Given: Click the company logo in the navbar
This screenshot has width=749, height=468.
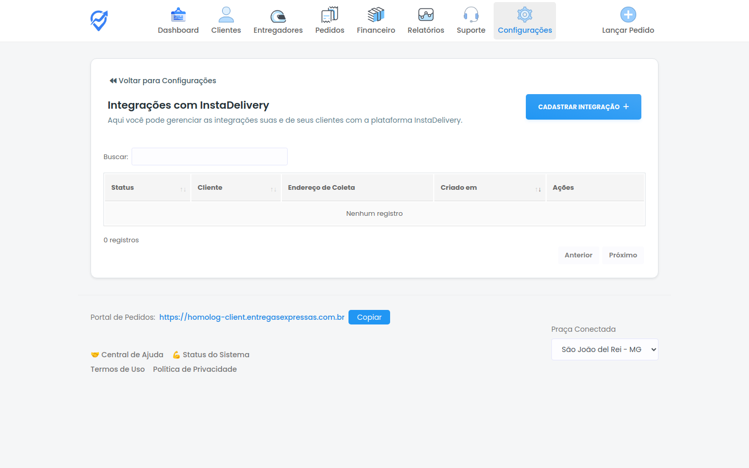Looking at the screenshot, I should point(98,20).
